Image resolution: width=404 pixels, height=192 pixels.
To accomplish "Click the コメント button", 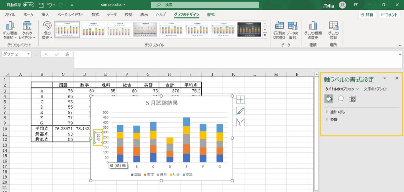I will point(389,15).
